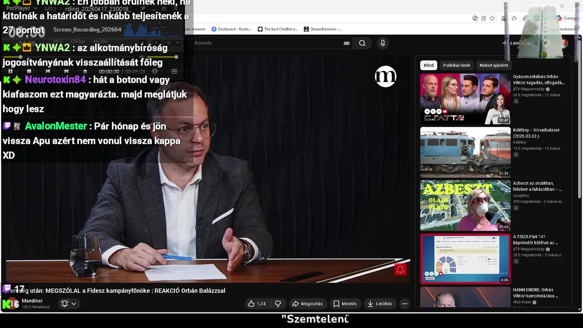Open A TISZA Párt 141 képviselőt video thumbnail

[x=465, y=259]
